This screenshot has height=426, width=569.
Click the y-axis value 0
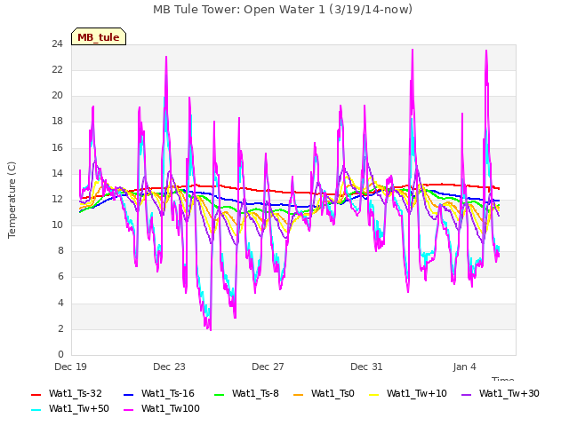coord(60,354)
